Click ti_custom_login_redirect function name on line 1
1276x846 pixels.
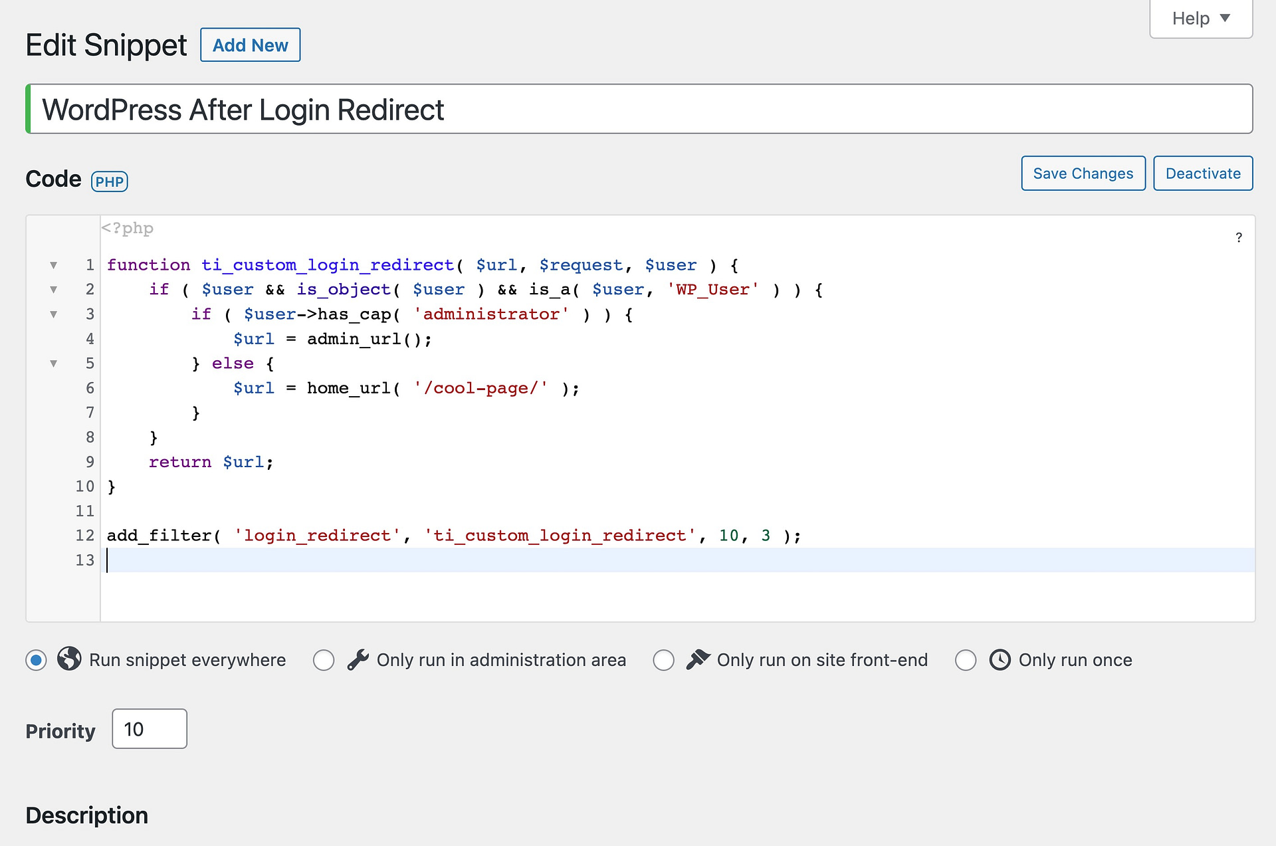point(328,265)
